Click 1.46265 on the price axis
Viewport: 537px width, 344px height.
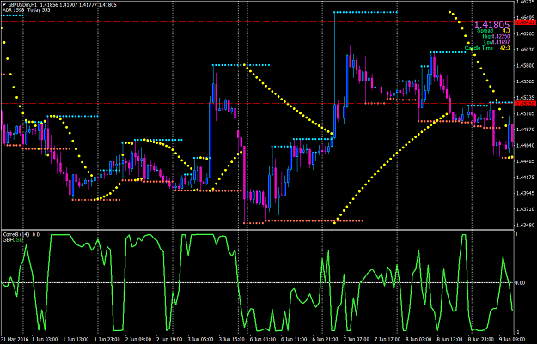pyautogui.click(x=526, y=33)
